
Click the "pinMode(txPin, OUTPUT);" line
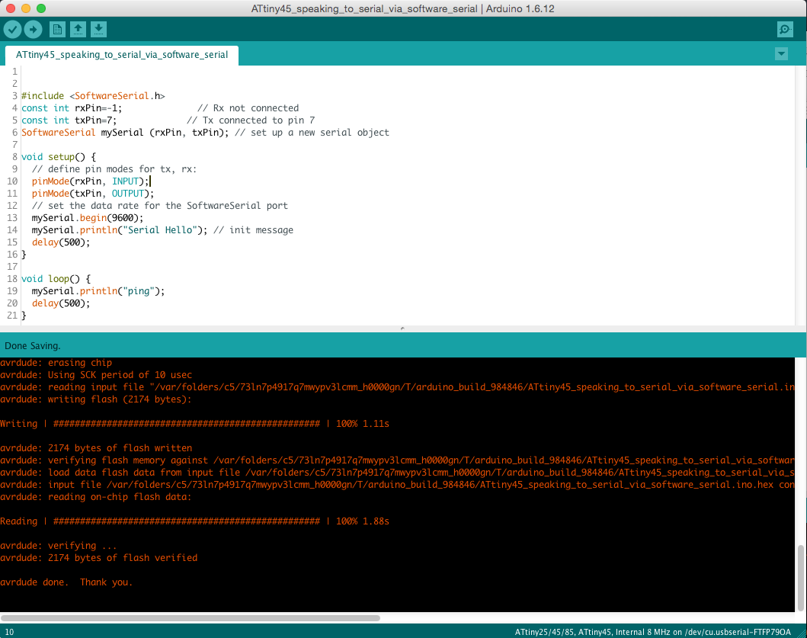coord(93,194)
